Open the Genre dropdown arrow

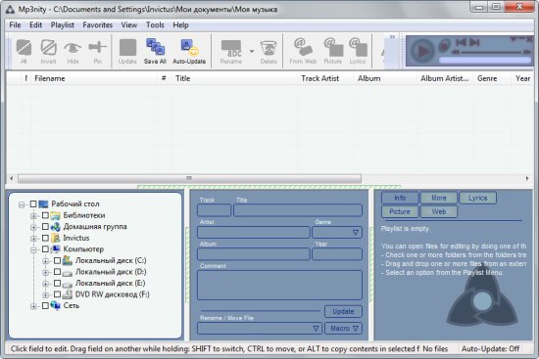pos(356,233)
